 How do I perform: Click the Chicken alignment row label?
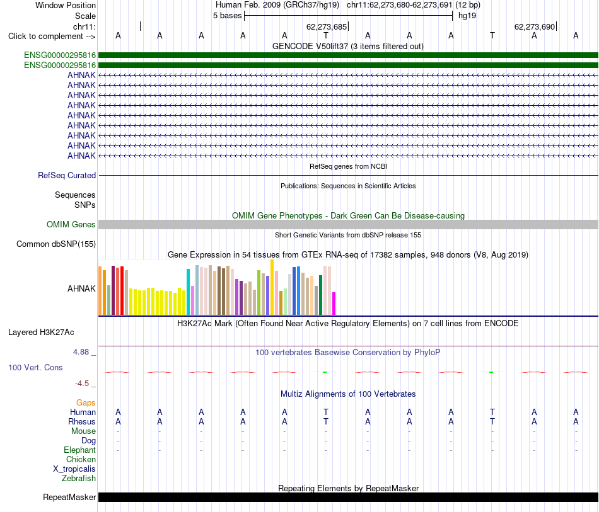[81, 459]
